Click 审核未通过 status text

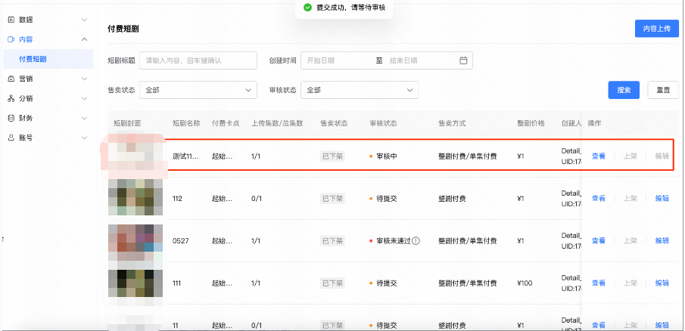coord(394,241)
